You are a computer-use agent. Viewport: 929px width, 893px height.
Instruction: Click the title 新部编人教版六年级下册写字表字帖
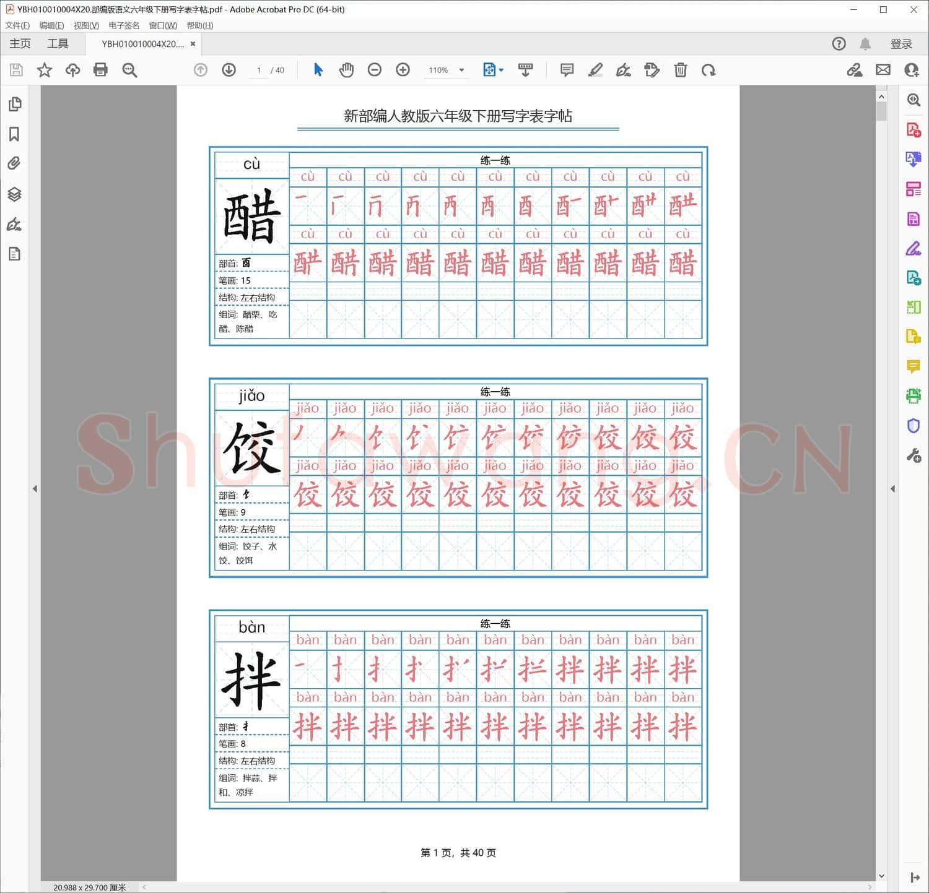(458, 116)
